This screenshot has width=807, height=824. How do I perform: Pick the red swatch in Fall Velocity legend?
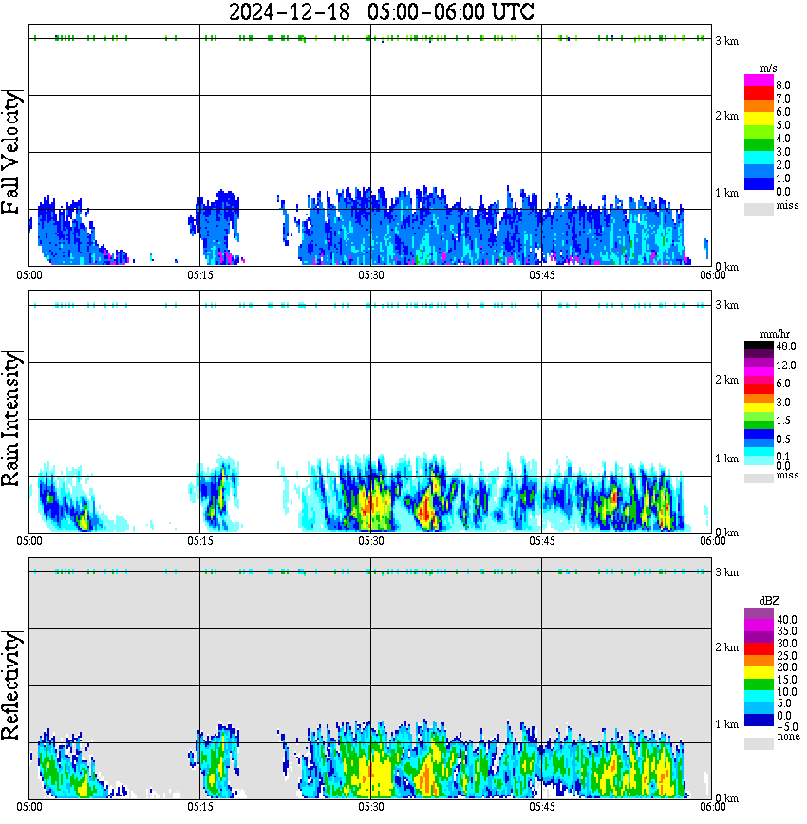(759, 94)
